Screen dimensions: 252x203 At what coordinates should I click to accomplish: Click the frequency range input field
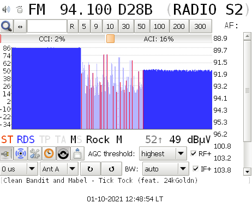[47, 26]
